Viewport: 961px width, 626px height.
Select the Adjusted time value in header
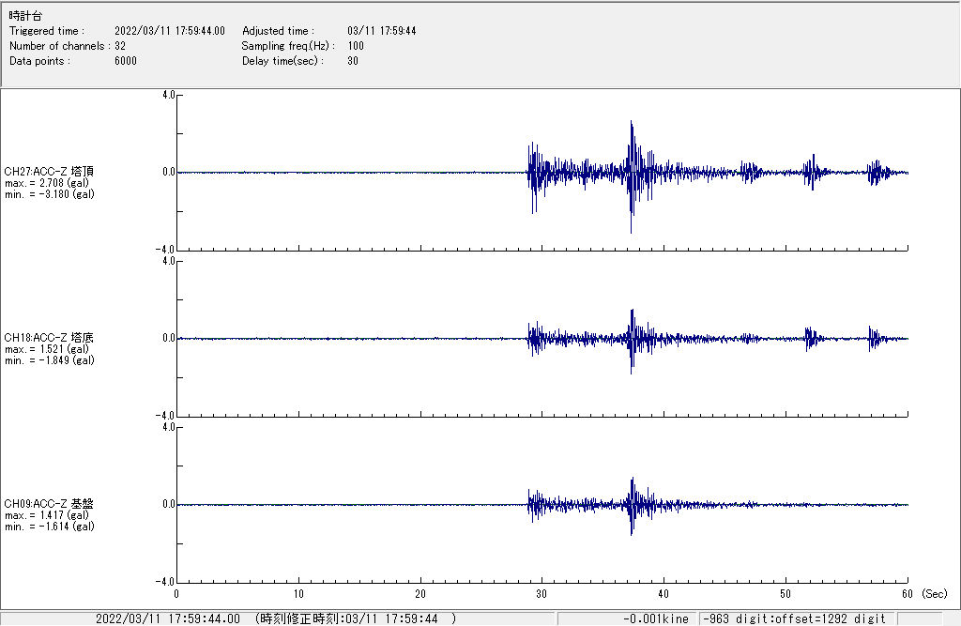coord(381,31)
